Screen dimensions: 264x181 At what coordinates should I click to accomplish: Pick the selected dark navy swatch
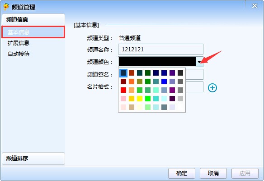[x=123, y=73]
